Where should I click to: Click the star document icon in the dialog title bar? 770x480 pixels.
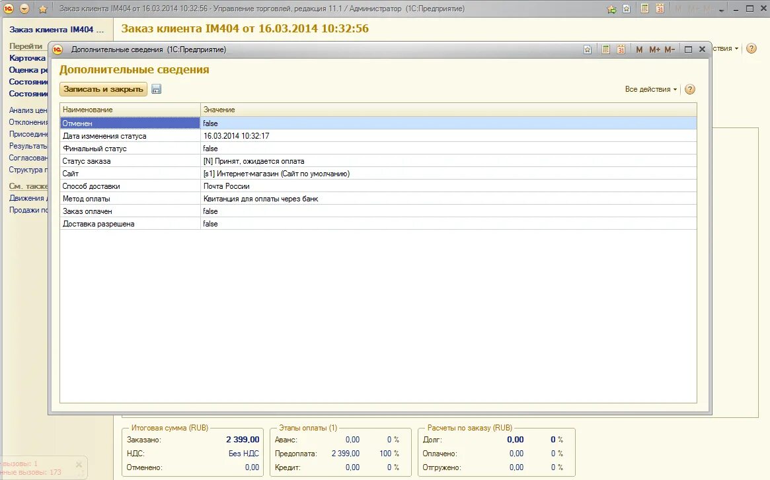tap(588, 49)
